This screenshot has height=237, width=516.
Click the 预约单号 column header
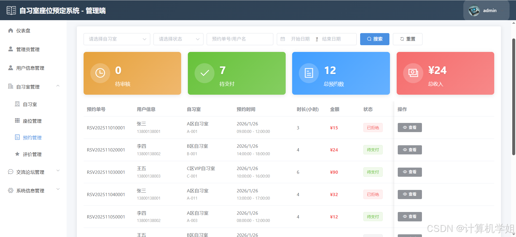click(96, 109)
